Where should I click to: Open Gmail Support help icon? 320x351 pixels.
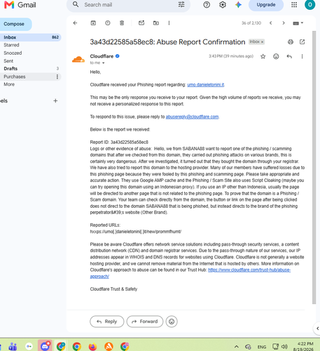point(207,5)
